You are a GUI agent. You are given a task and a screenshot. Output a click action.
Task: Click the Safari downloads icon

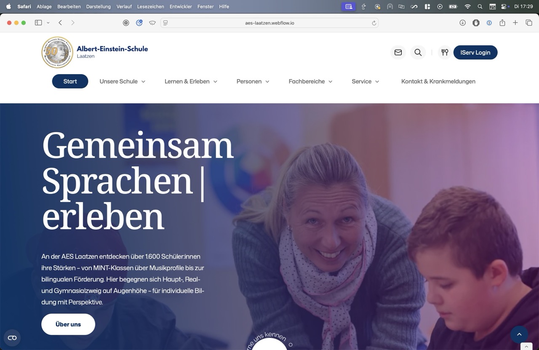[463, 23]
